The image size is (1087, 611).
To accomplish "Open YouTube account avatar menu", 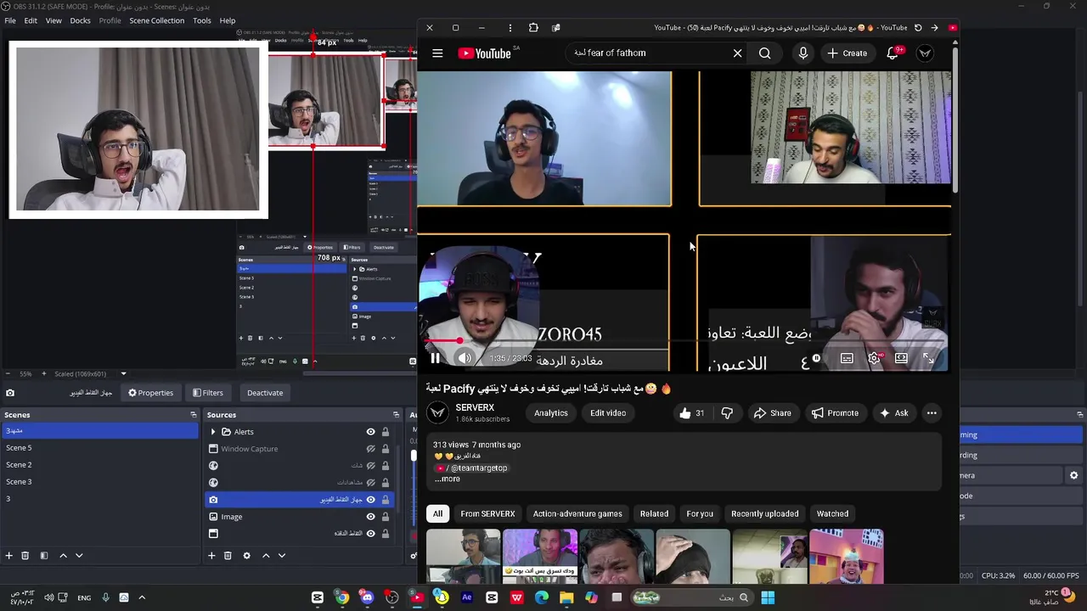I will coord(925,53).
